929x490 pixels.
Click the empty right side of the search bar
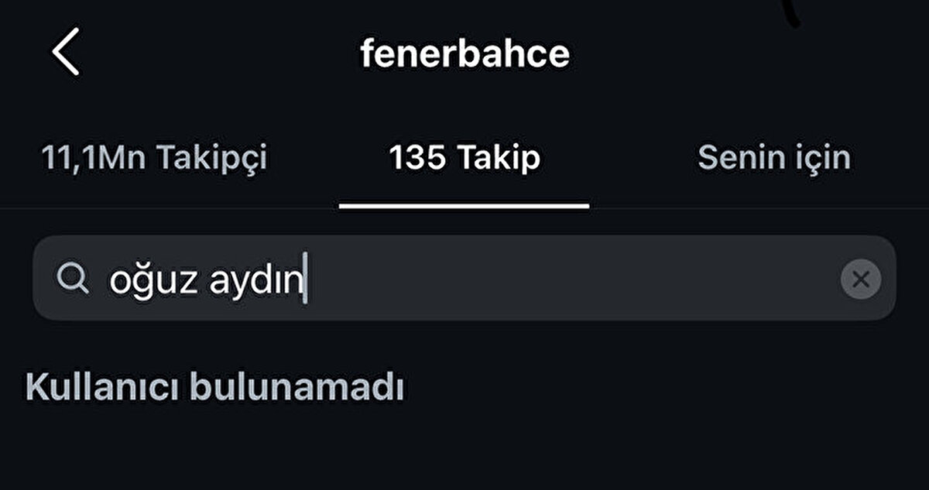(x=619, y=279)
